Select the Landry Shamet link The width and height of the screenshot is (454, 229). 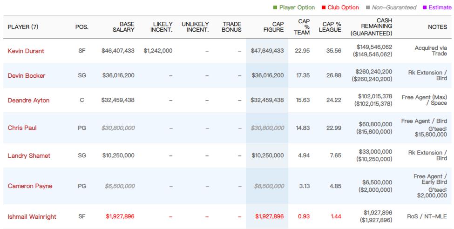coord(29,155)
